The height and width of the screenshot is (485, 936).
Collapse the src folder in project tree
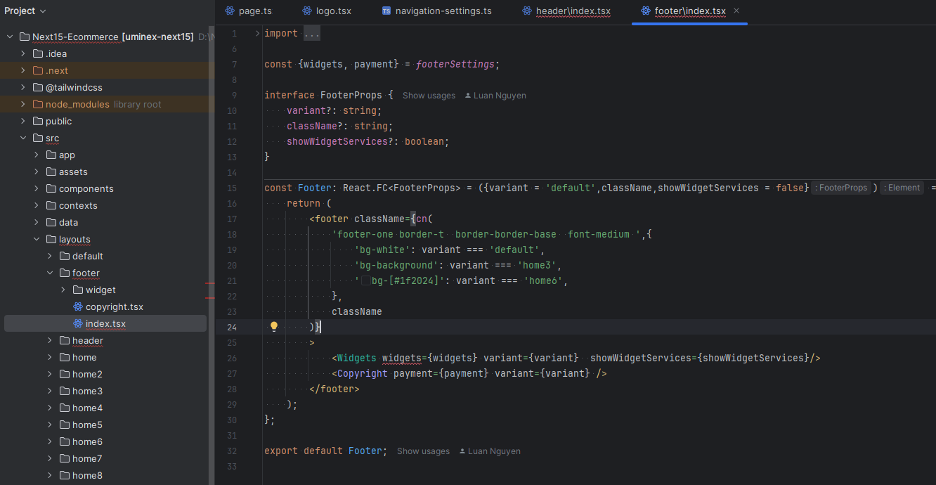pos(22,138)
